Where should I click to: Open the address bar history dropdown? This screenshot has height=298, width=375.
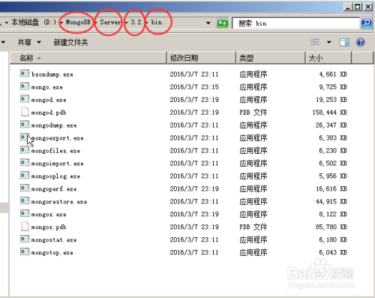208,23
